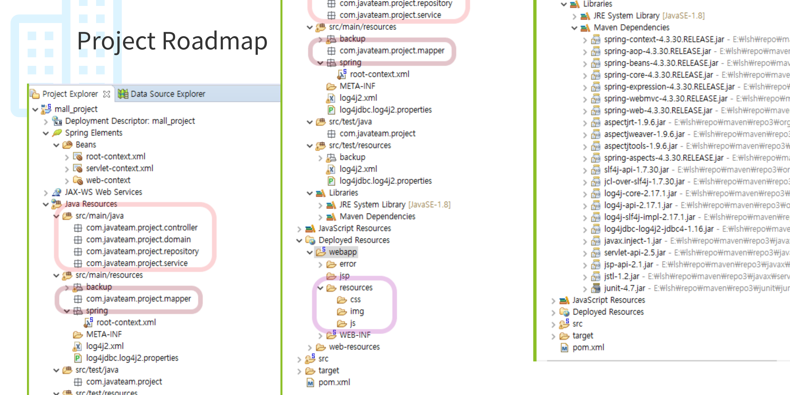Screen dimensions: 790x395
Task: Click the Data Source Explorer tab icon
Action: click(x=123, y=94)
